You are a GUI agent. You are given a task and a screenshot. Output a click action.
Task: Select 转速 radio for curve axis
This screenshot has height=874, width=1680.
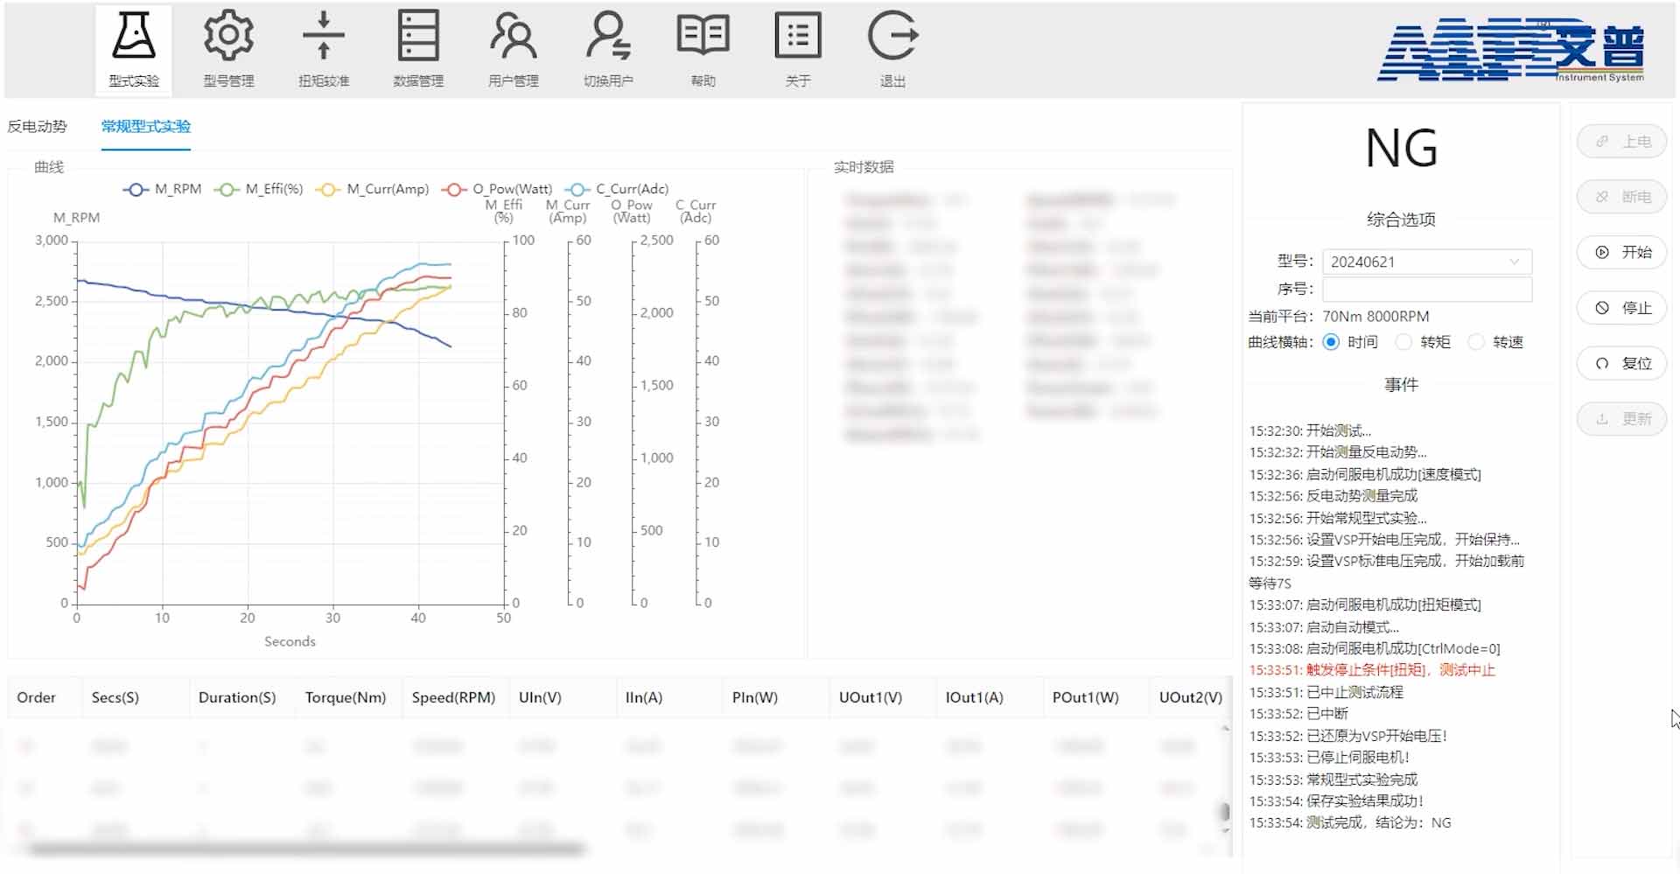tap(1476, 342)
